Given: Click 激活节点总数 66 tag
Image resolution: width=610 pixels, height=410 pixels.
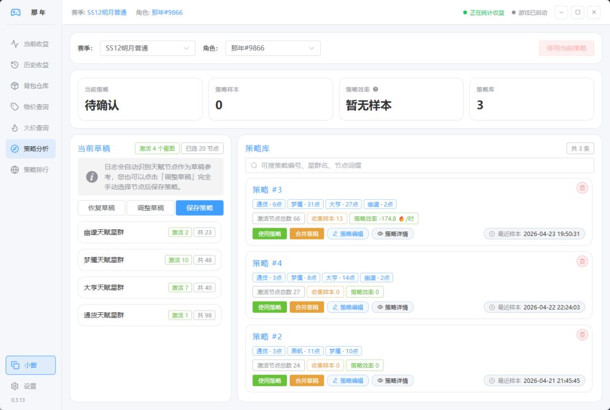Looking at the screenshot, I should coord(278,219).
